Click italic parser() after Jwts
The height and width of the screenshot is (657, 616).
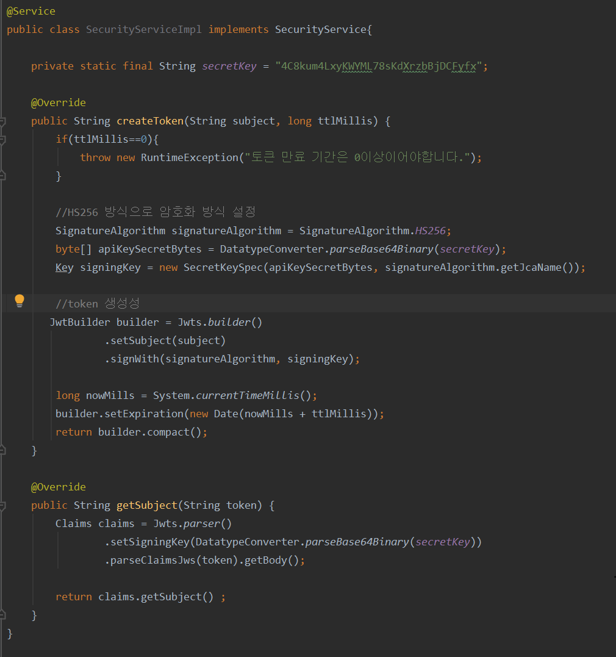[207, 524]
